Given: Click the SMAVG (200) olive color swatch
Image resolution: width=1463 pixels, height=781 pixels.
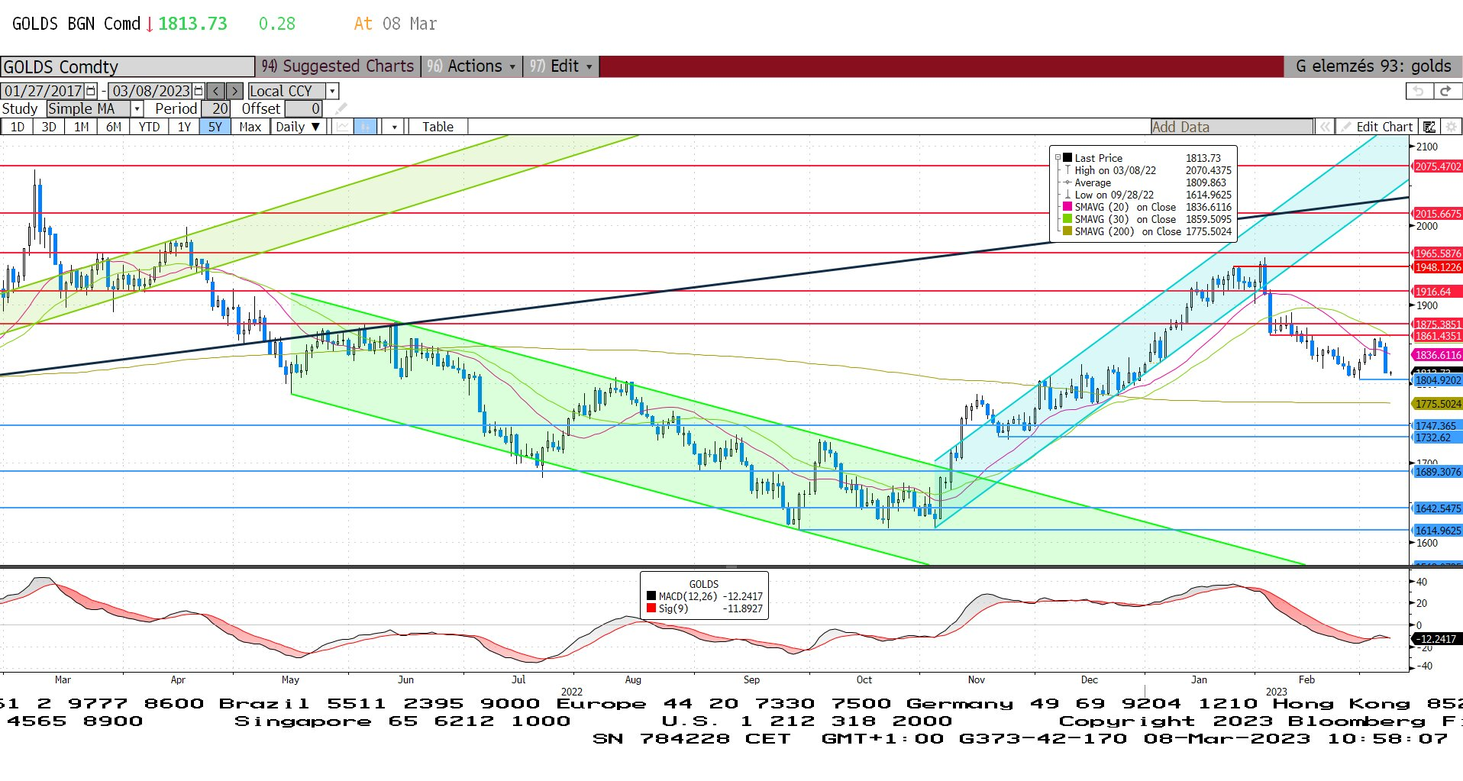Looking at the screenshot, I should tap(1067, 231).
